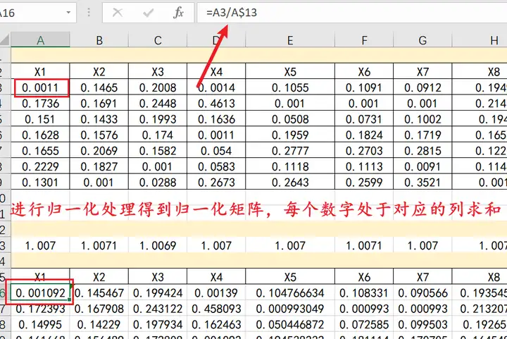The width and height of the screenshot is (507, 339).
Task: Click sum cell B13 showing 1.0071
Action: coord(99,245)
